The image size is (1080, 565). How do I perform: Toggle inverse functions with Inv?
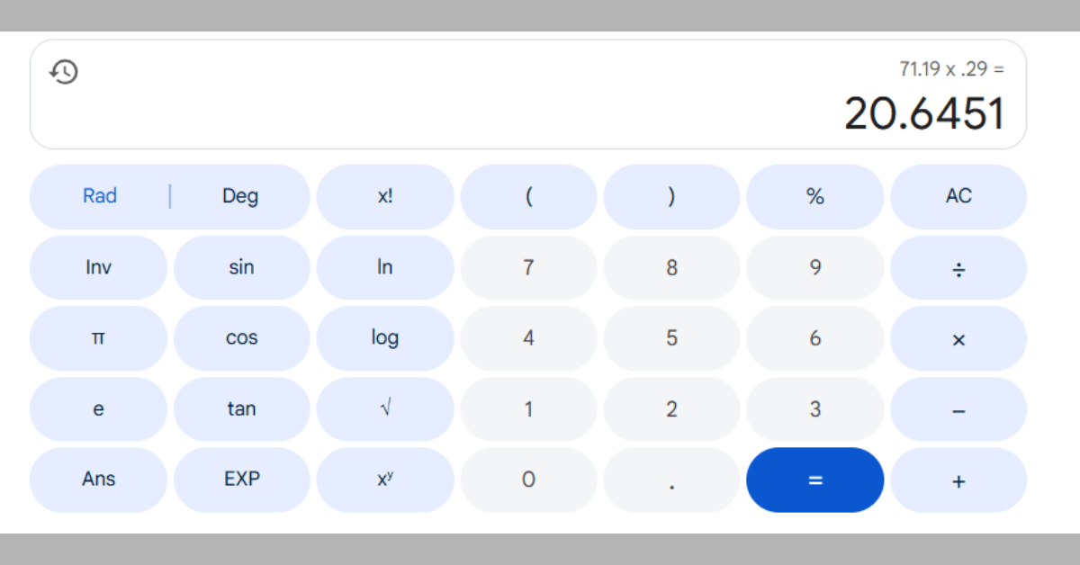click(98, 267)
